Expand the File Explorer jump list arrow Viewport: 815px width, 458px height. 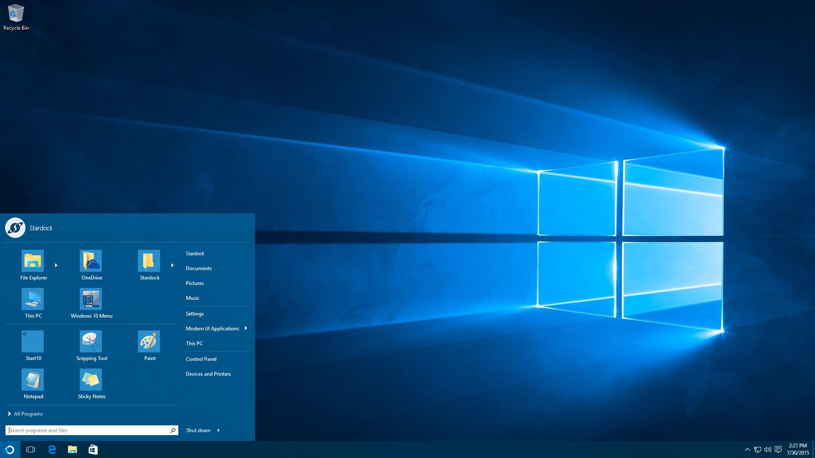[56, 265]
